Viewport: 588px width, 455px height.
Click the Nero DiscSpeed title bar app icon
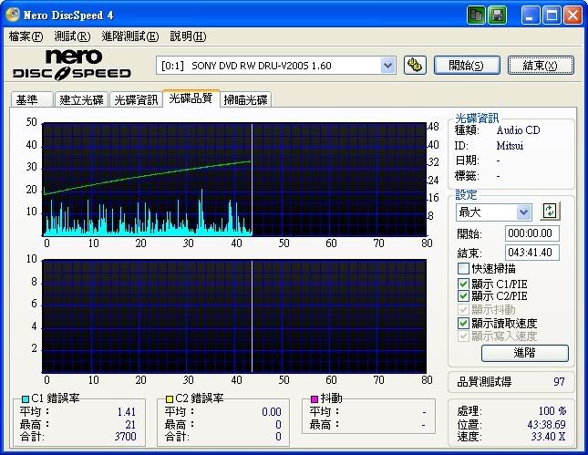click(x=13, y=15)
